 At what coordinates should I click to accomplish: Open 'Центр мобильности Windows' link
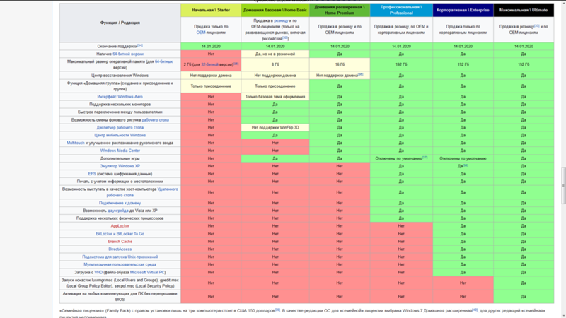pos(120,135)
